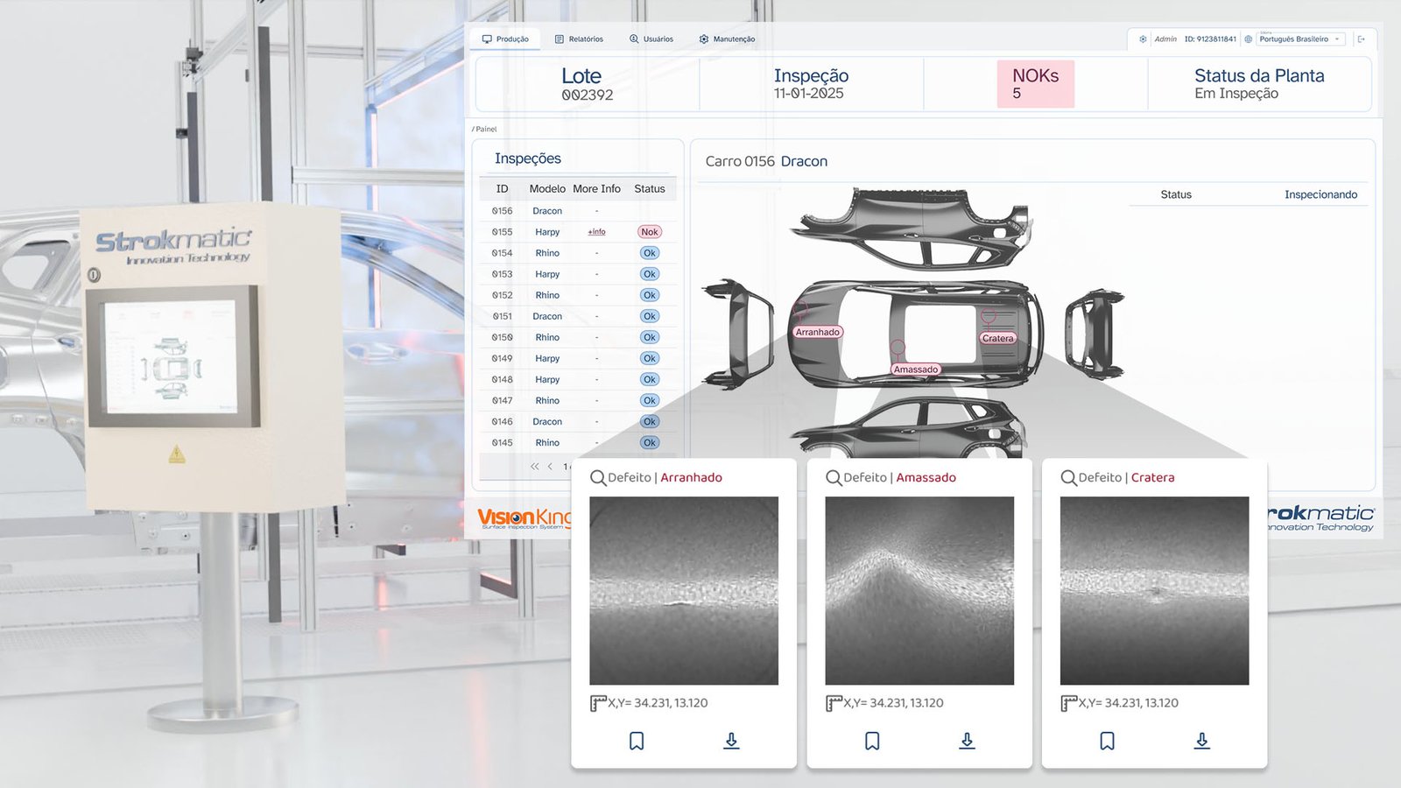Download the Amassado defect image
Viewport: 1401px width, 788px height.
tap(967, 741)
